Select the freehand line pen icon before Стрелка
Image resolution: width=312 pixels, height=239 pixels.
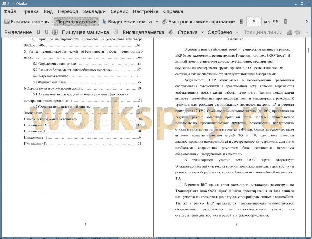pyautogui.click(x=171, y=32)
